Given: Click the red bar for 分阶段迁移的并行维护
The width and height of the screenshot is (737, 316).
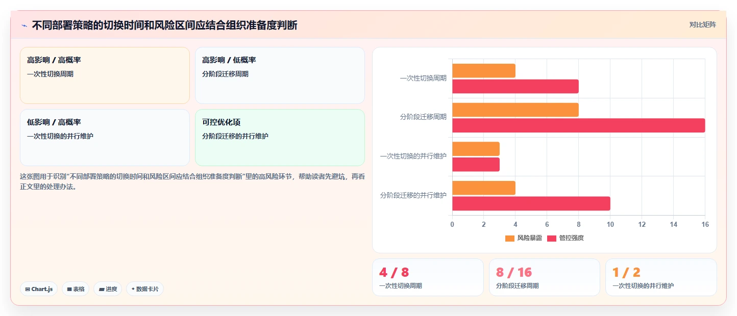Looking at the screenshot, I should coord(531,203).
